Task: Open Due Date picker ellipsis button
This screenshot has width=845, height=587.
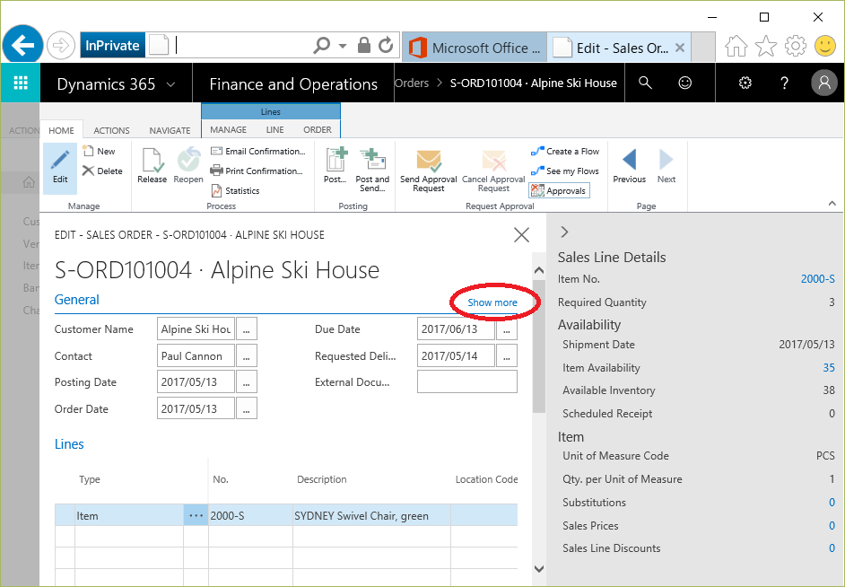Action: tap(507, 329)
